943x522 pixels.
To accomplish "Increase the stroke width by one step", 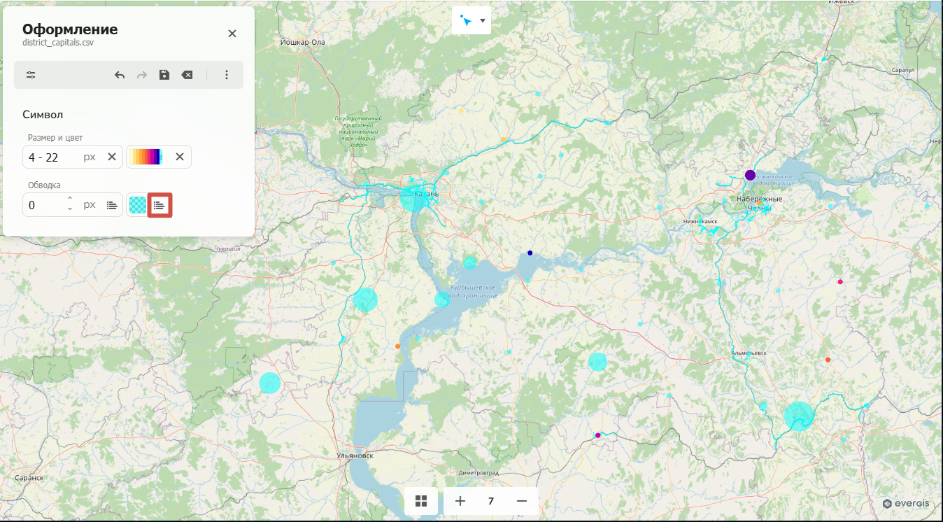I will click(x=70, y=200).
